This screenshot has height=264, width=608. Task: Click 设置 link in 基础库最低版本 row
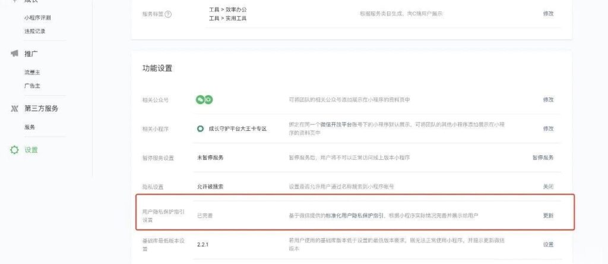point(548,245)
